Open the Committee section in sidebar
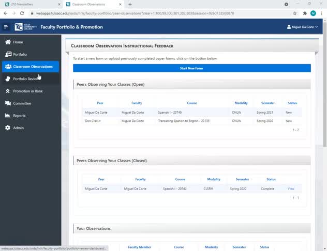This screenshot has width=327, height=251. pos(22,103)
